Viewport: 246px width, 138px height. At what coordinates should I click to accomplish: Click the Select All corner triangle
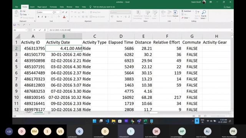[18, 36]
